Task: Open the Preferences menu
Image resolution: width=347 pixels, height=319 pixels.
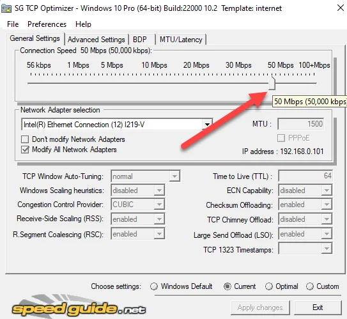Action: tap(47, 24)
